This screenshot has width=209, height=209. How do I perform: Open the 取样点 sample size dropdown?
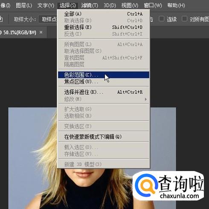pyautogui.click(x=48, y=19)
